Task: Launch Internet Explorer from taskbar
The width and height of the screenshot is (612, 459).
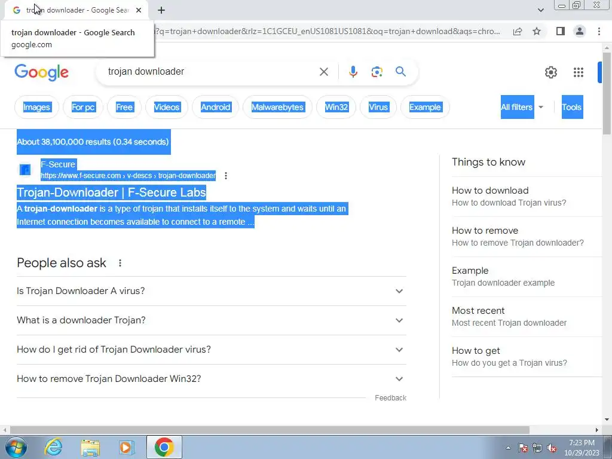Action: (53, 447)
